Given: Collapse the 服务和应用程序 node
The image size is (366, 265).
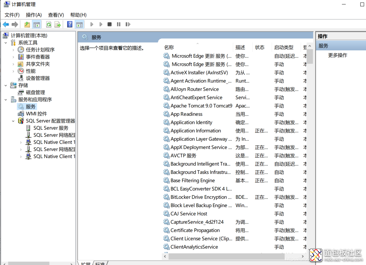Looking at the screenshot, I should 6,100.
